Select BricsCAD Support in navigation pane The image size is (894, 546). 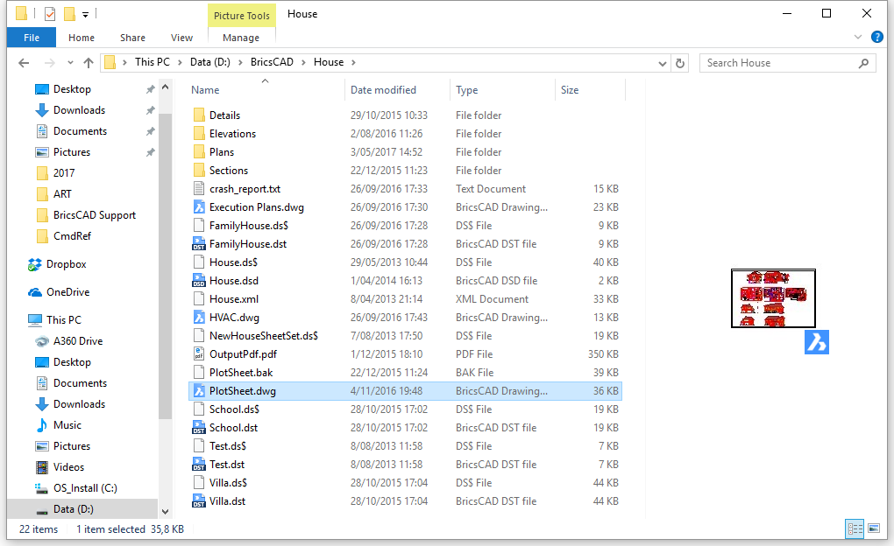click(x=95, y=215)
